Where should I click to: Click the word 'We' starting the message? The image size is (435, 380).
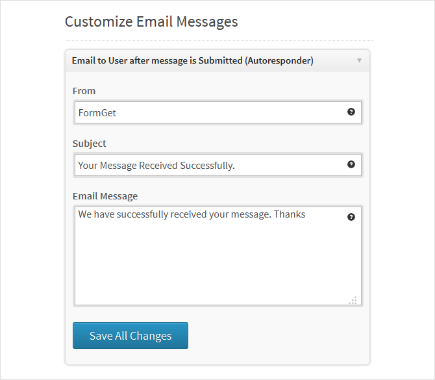[84, 214]
